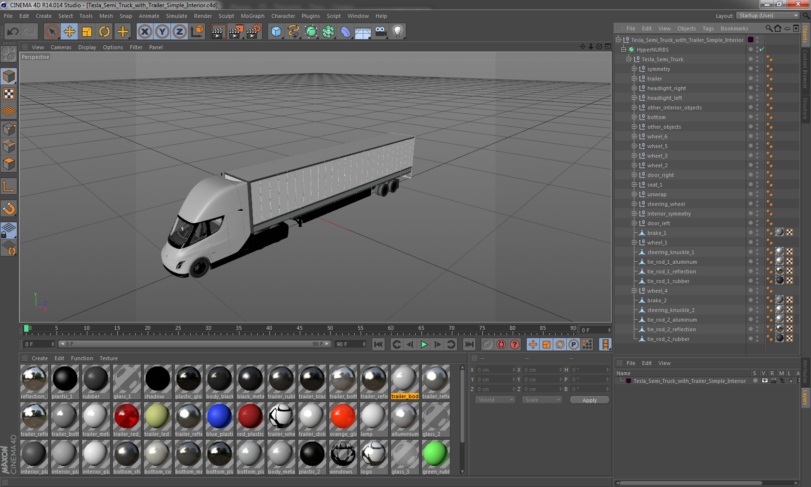Open the MoGraph menu
Image resolution: width=811 pixels, height=487 pixels.
tap(252, 16)
